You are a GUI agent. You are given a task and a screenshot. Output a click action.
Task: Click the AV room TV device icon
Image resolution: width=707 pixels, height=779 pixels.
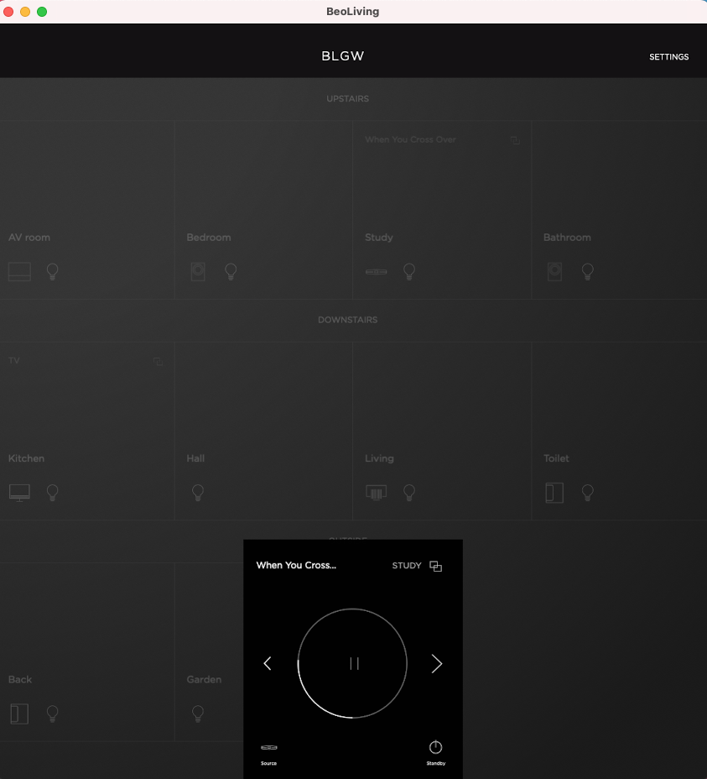point(19,272)
